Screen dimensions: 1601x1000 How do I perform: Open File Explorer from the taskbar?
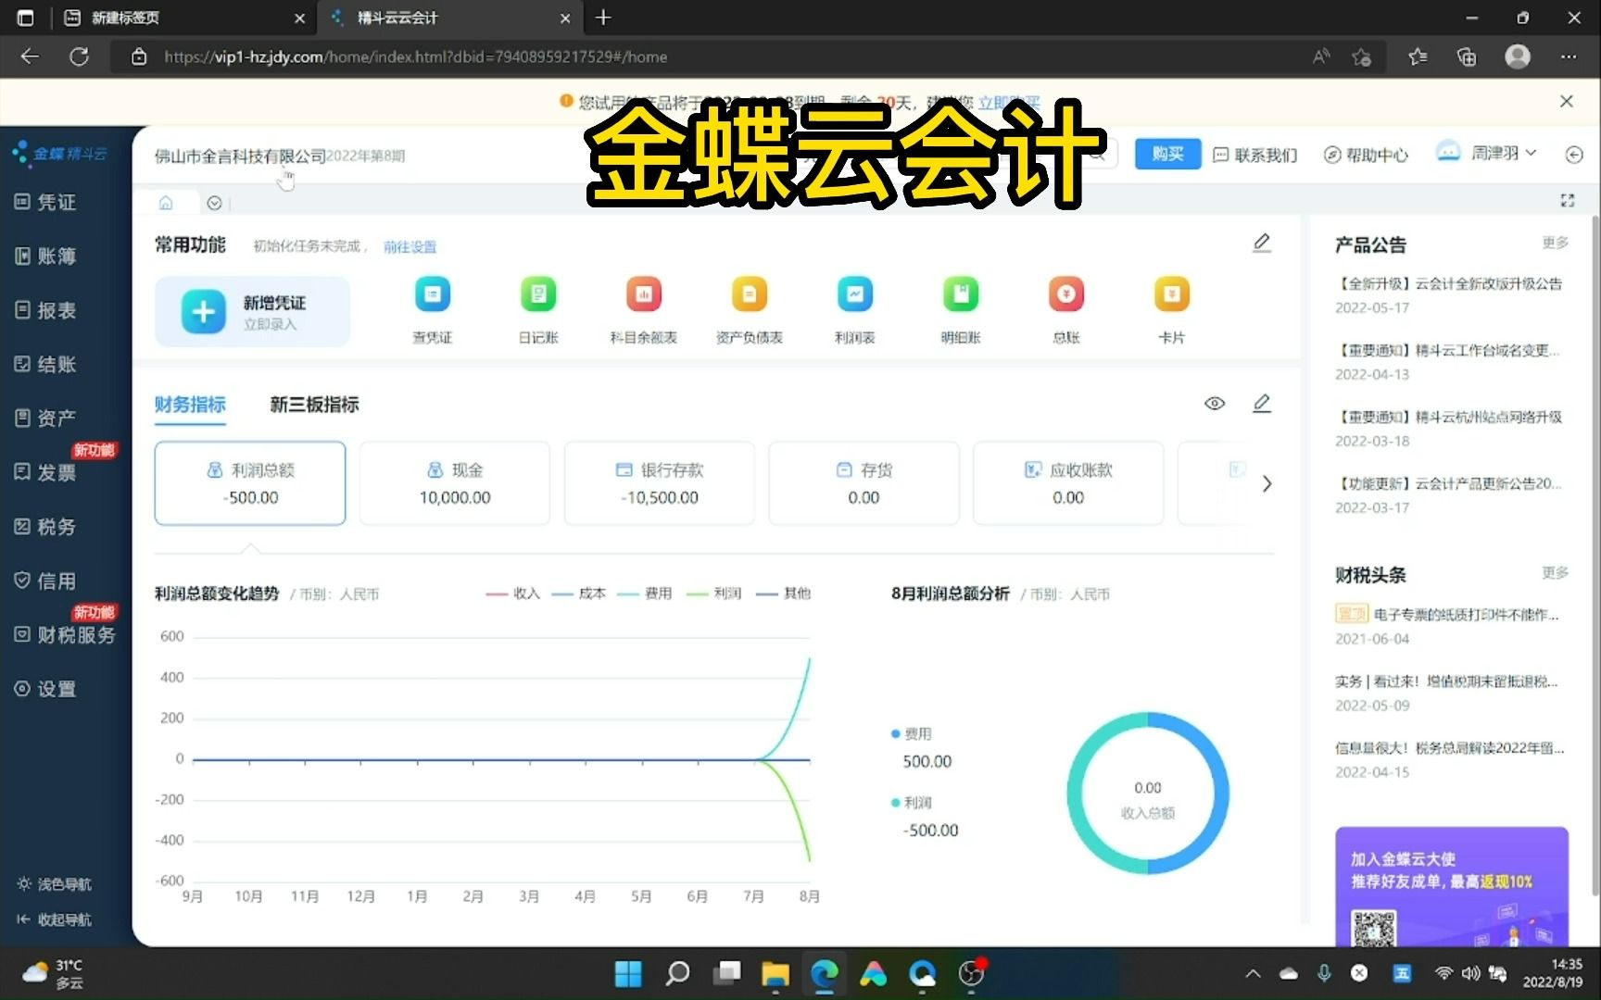click(775, 973)
